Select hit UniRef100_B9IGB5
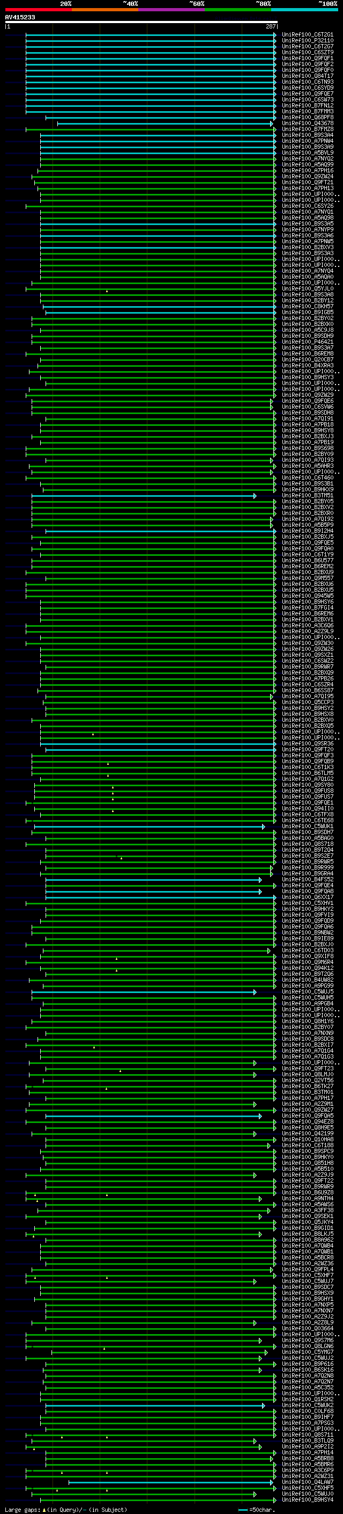 pos(308,313)
